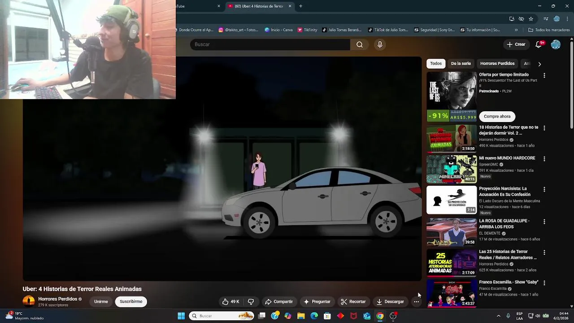Open the account avatar menu

[x=556, y=44]
